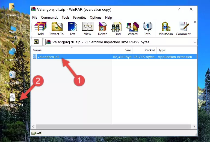This screenshot has height=142, width=210.
Task: Select the Network desktop icon
Action: point(12,55)
